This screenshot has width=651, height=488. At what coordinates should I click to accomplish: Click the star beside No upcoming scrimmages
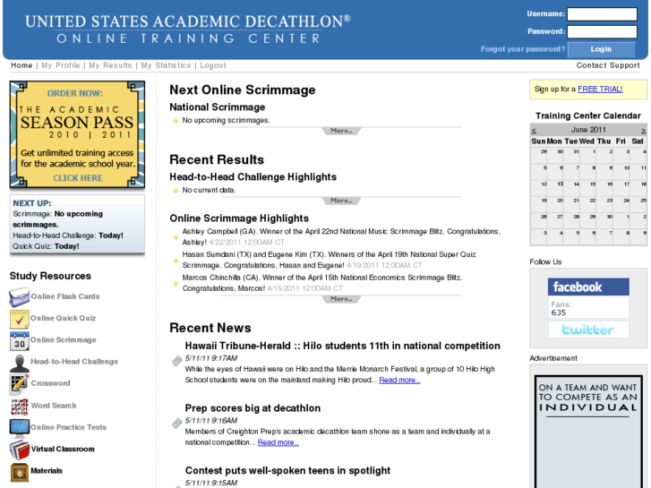pyautogui.click(x=176, y=121)
